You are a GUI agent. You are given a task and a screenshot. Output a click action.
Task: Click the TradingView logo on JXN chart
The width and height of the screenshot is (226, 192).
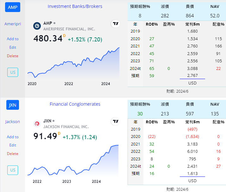116,121
